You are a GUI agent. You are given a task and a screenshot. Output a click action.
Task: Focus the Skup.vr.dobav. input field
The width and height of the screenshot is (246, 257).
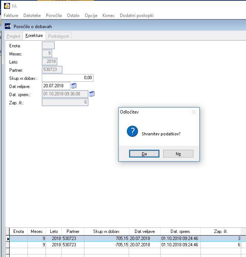pos(68,78)
